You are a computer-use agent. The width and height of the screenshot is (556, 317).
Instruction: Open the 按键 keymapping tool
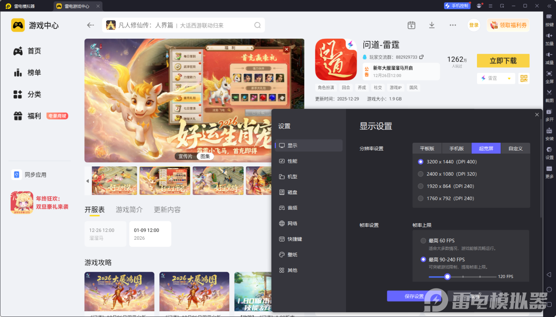pos(549,20)
